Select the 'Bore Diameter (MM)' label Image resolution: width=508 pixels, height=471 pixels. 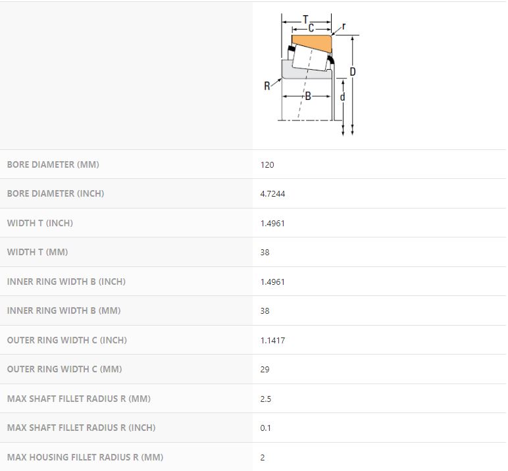click(x=53, y=164)
